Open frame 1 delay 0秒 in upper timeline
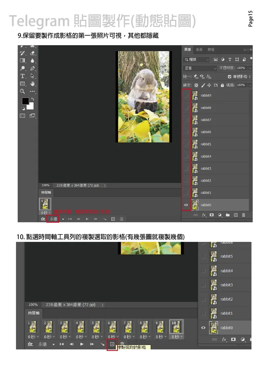Image resolution: width=263 pixels, height=372 pixels. pos(46,213)
